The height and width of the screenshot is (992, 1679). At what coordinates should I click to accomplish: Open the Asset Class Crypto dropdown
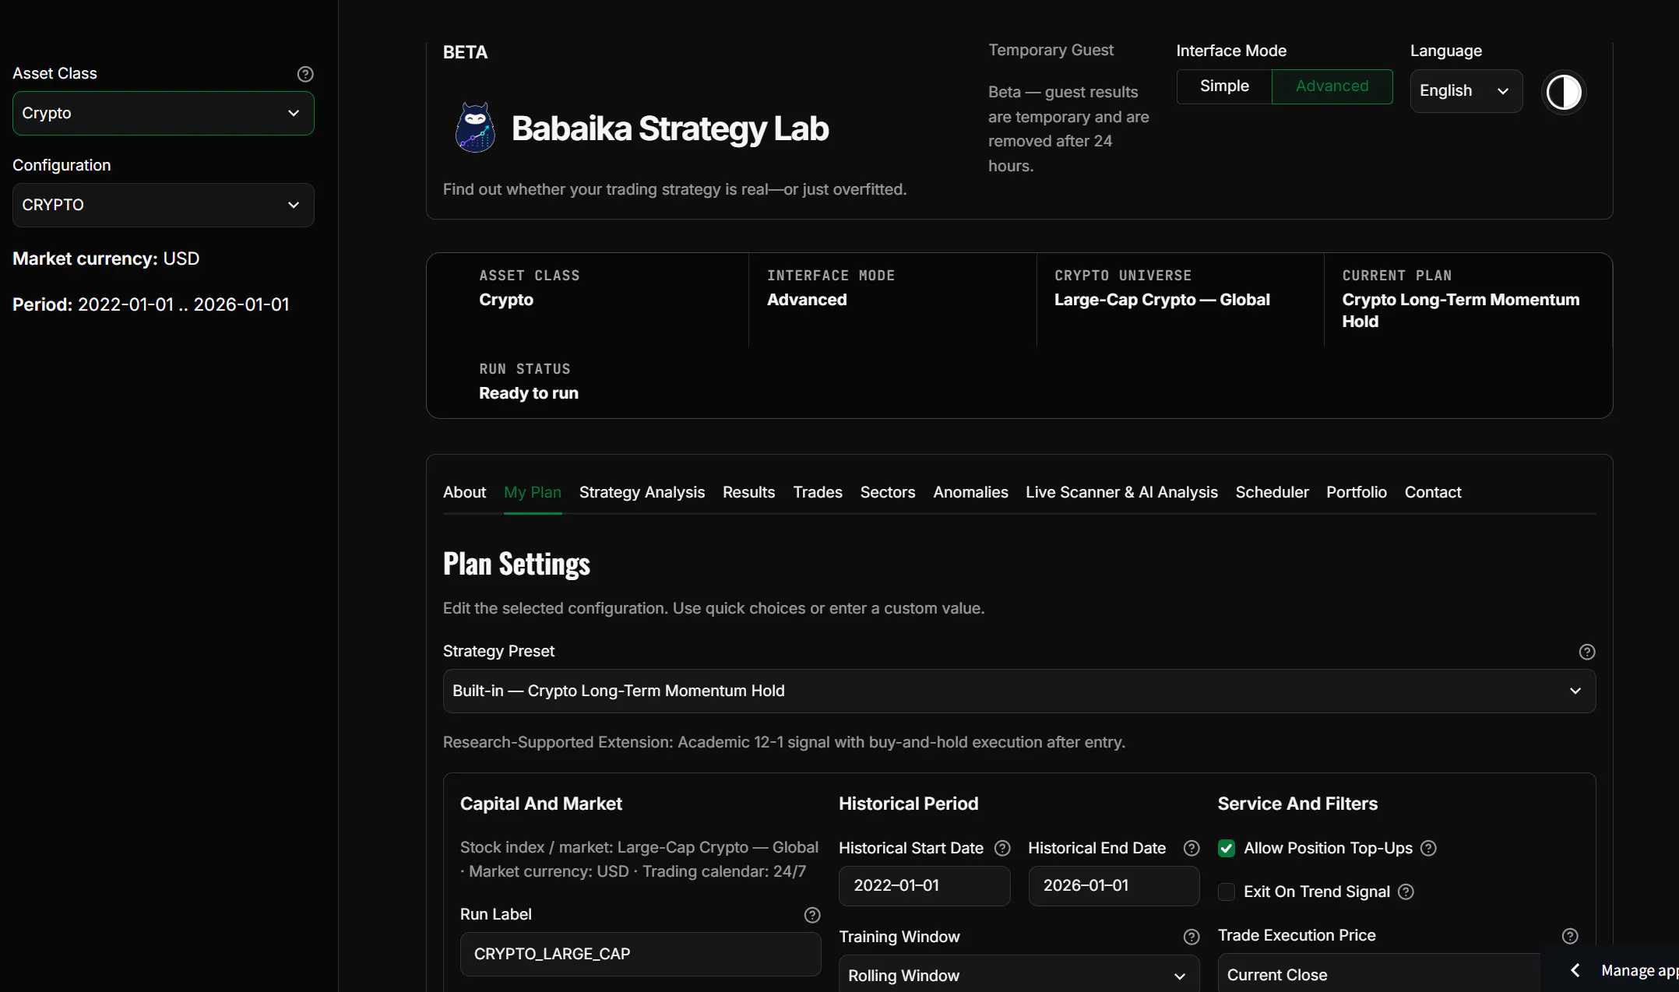pyautogui.click(x=164, y=114)
